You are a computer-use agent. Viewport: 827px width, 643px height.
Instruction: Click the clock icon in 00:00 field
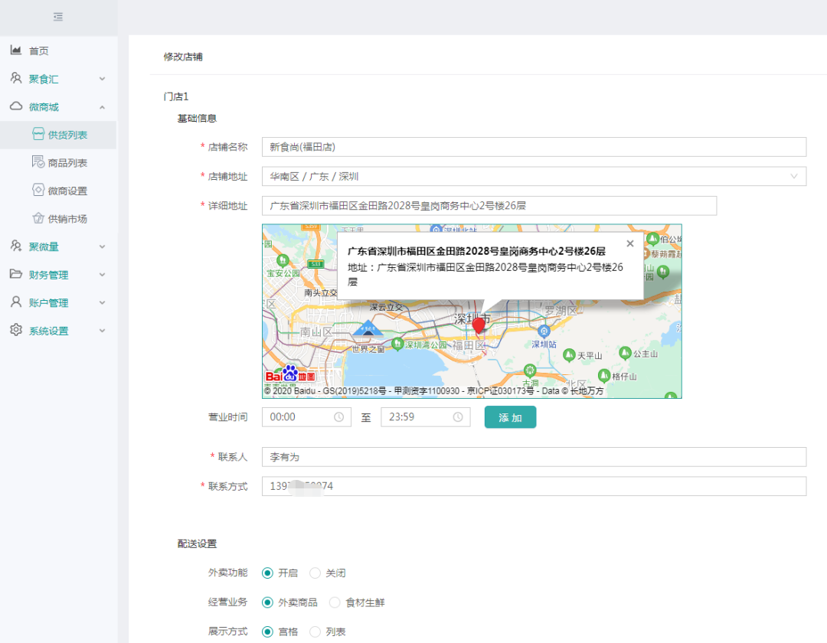pos(338,417)
